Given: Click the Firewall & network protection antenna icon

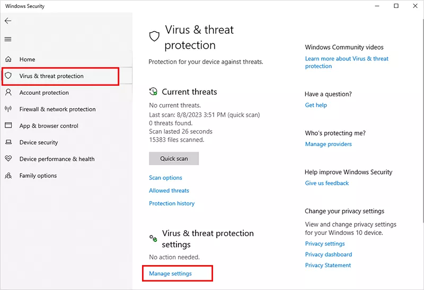Looking at the screenshot, I should pos(8,109).
